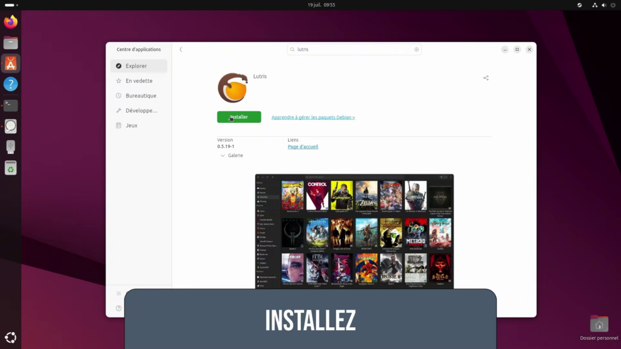Open the Page d'accueil link
Image resolution: width=621 pixels, height=349 pixels.
coord(303,147)
